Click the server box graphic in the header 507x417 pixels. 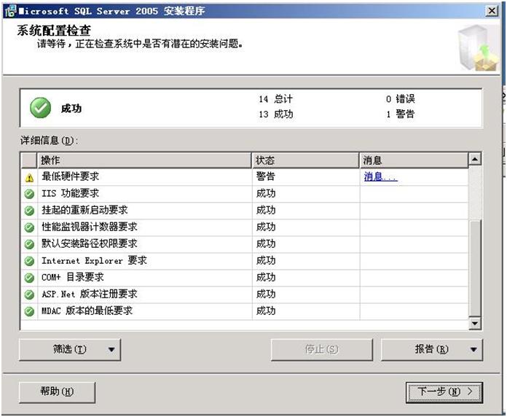[478, 48]
